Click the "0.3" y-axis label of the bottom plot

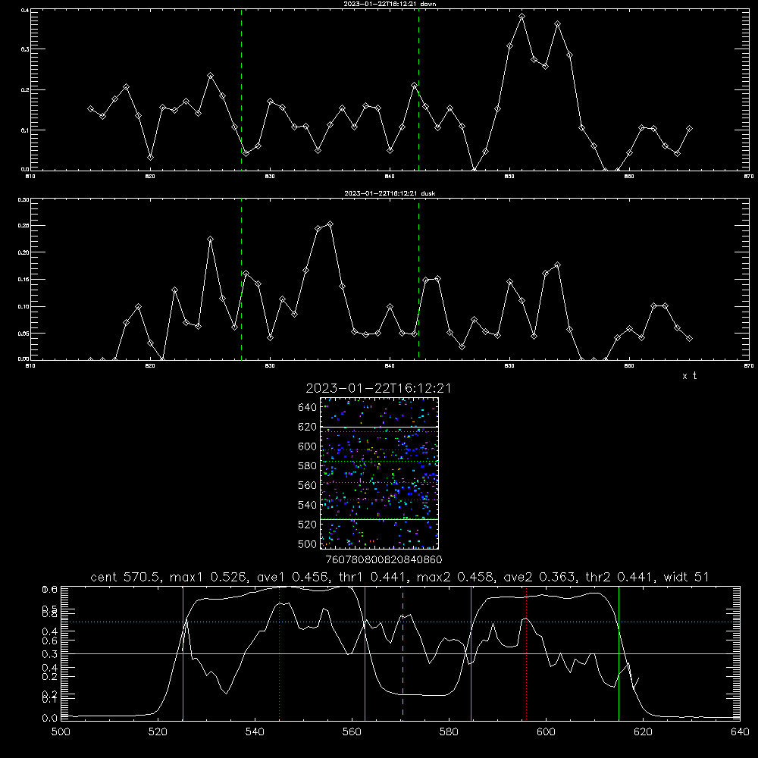[x=50, y=654]
